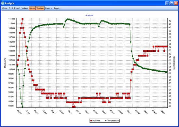Select the Moisture legend label
The width and height of the screenshot is (179, 127).
[x=96, y=120]
